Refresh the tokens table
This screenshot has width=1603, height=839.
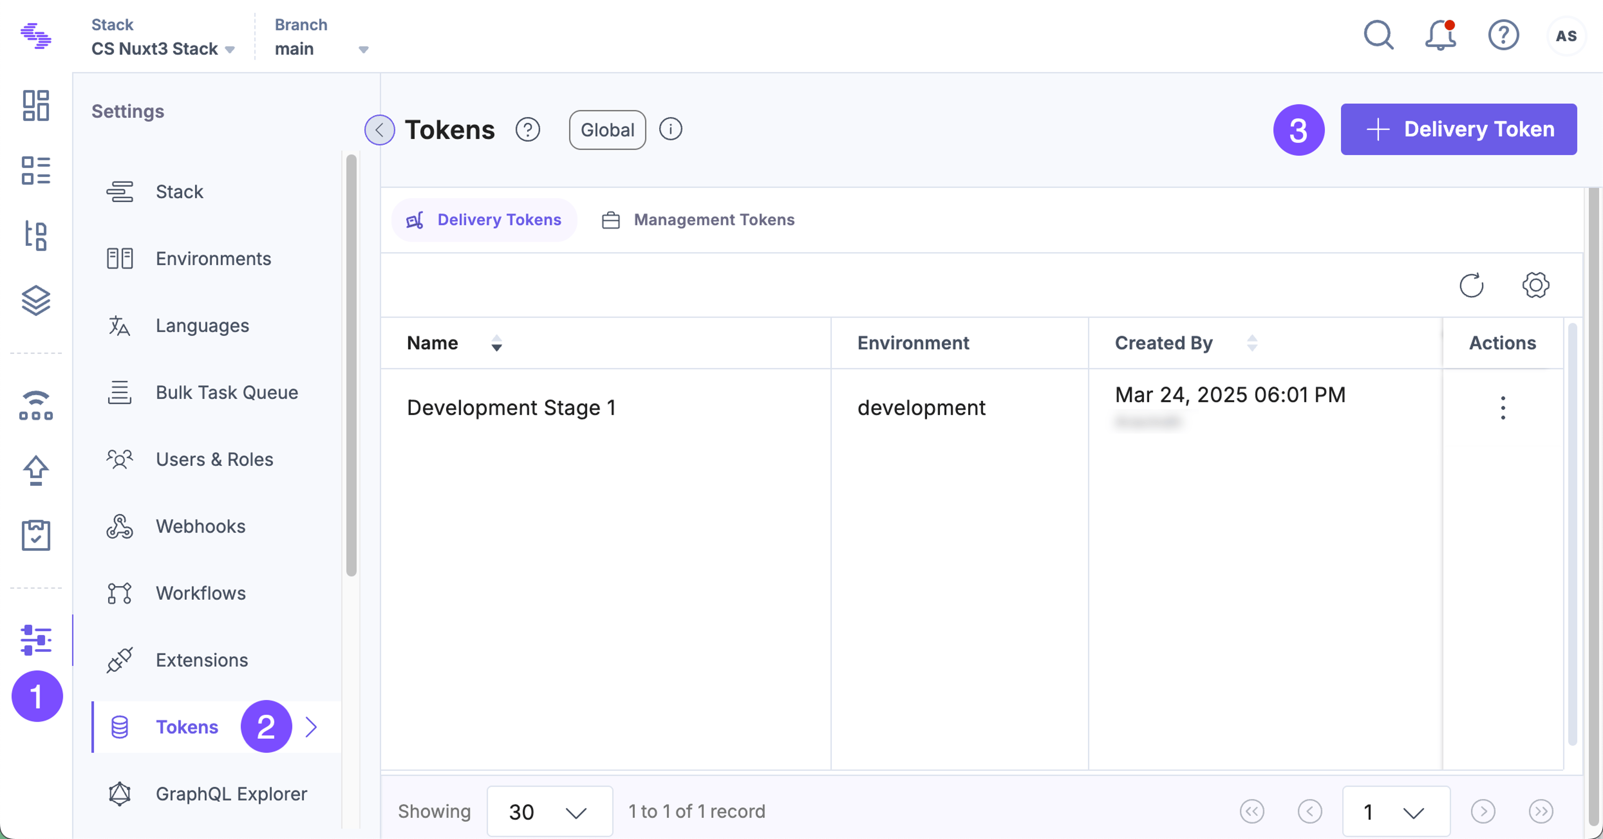(1472, 286)
